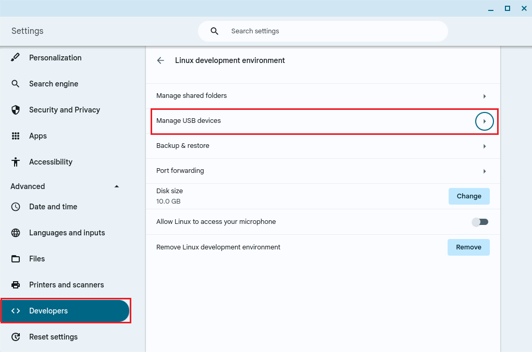Click the Accessibility person icon
Viewport: 532px width, 352px height.
pos(16,162)
